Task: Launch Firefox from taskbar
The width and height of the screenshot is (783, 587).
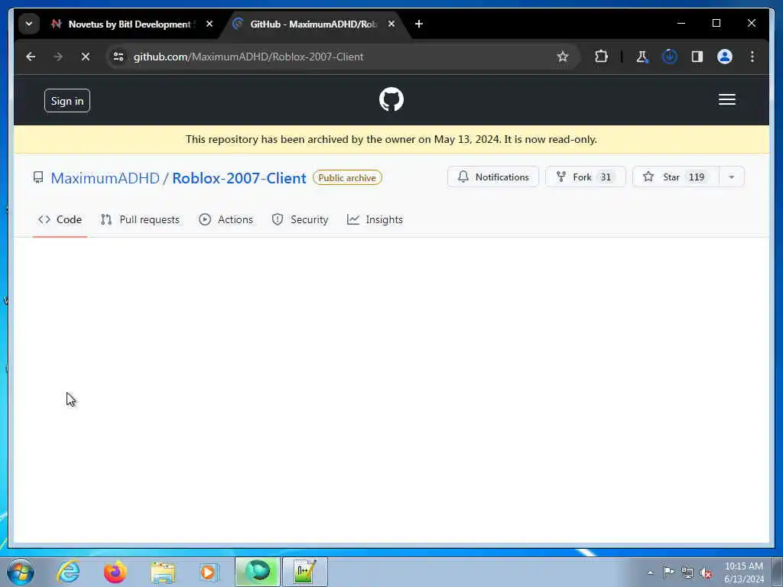Action: pyautogui.click(x=115, y=572)
